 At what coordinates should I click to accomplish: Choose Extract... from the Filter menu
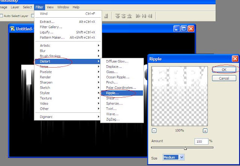(67, 22)
